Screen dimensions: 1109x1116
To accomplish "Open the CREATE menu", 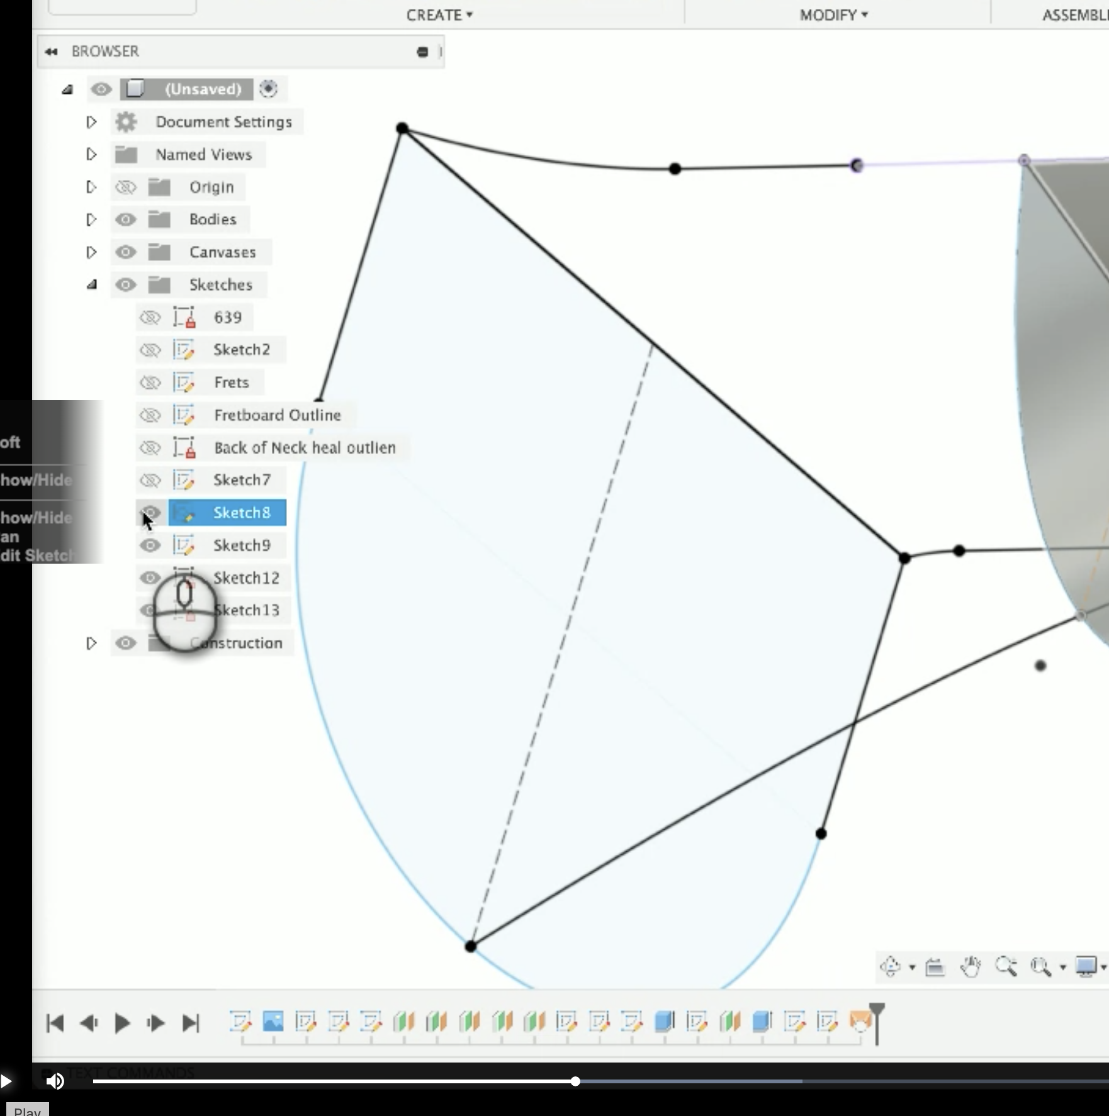I will click(438, 14).
